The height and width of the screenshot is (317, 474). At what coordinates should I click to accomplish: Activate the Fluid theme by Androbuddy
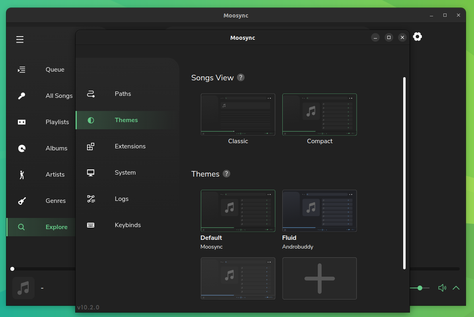tap(319, 211)
